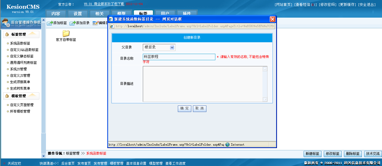
Task: Collapse the 模板管理 sidebar section
Action: [32, 95]
